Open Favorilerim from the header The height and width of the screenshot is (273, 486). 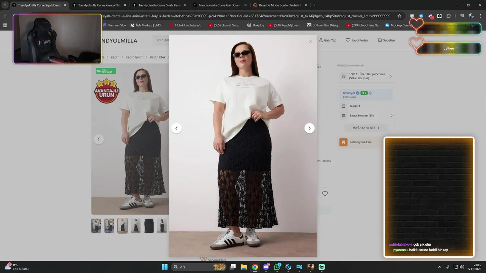pos(357,40)
